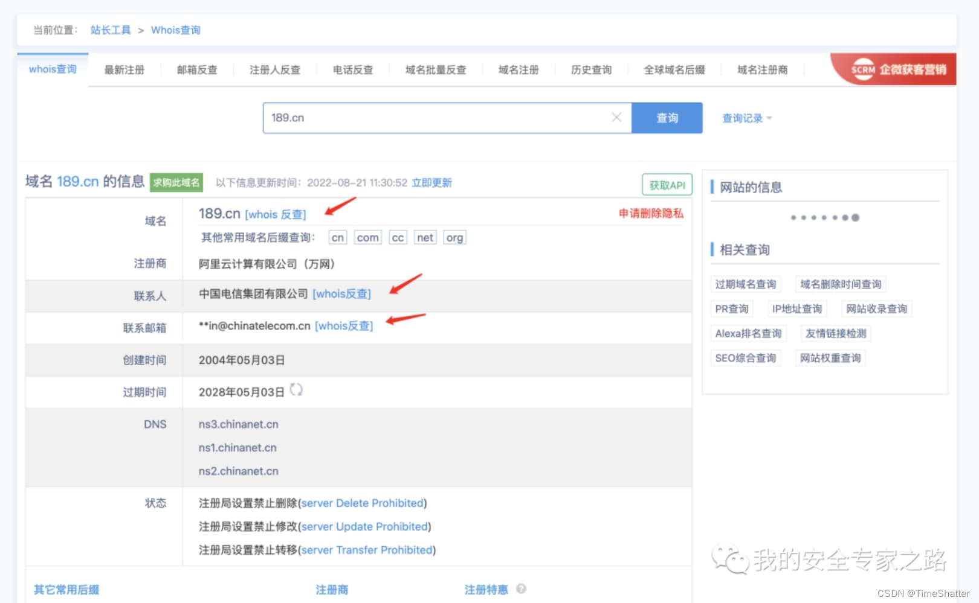The height and width of the screenshot is (603, 979).
Task: Open the 友情链接检测 link
Action: 836,334
